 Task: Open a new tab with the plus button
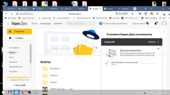(135, 9)
